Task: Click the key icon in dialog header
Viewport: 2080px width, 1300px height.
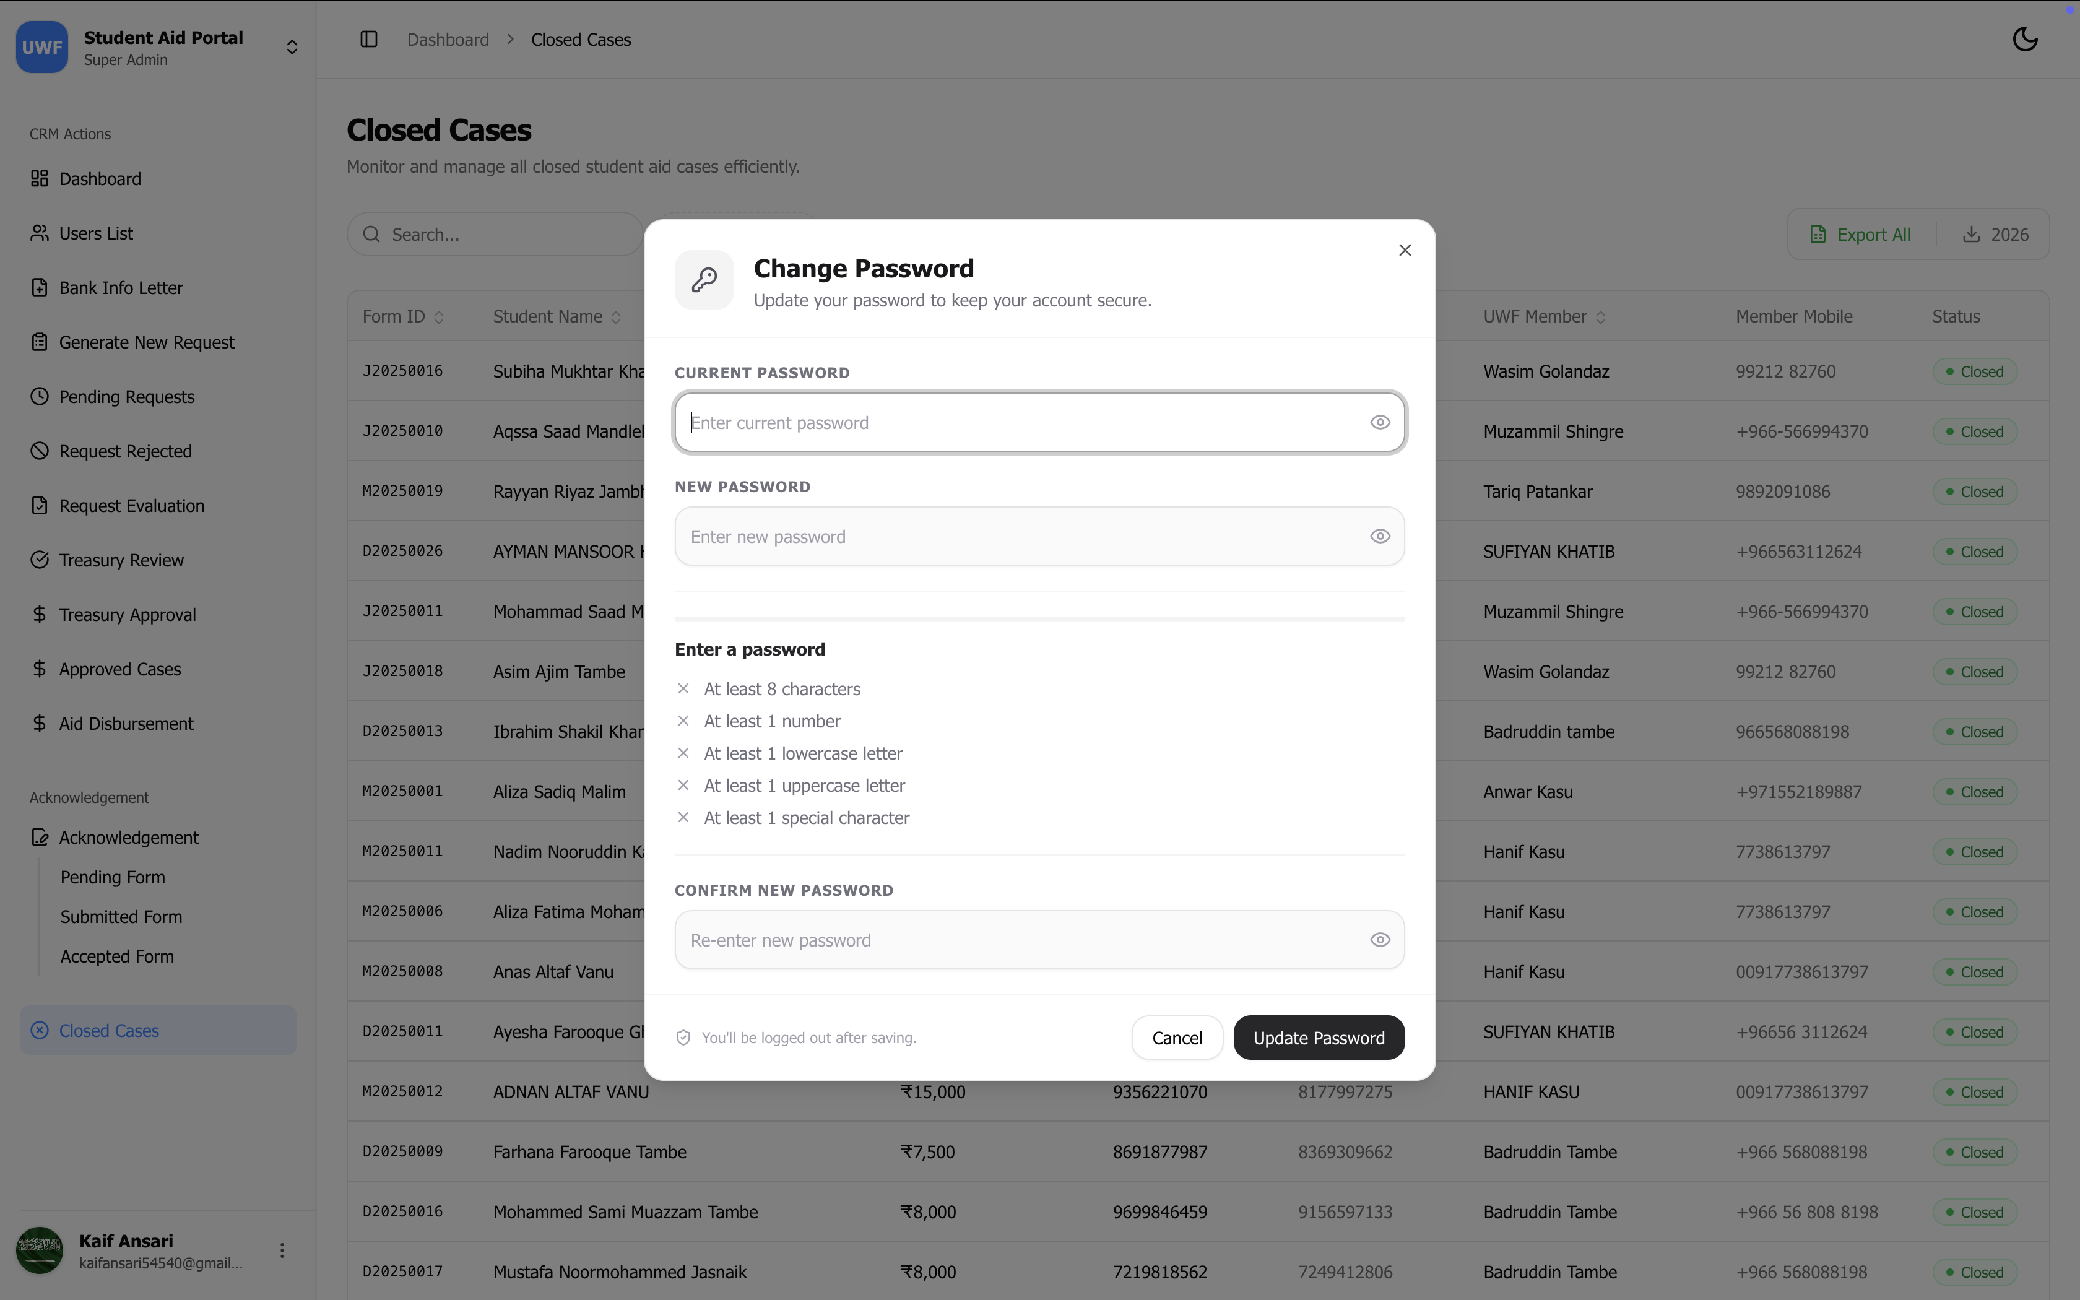Action: point(705,279)
